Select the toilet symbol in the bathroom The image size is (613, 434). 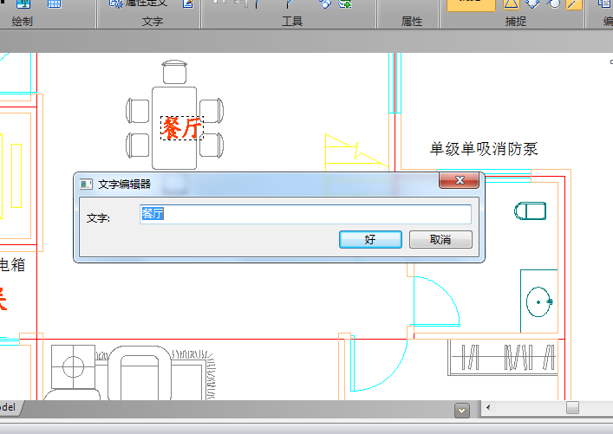point(530,211)
